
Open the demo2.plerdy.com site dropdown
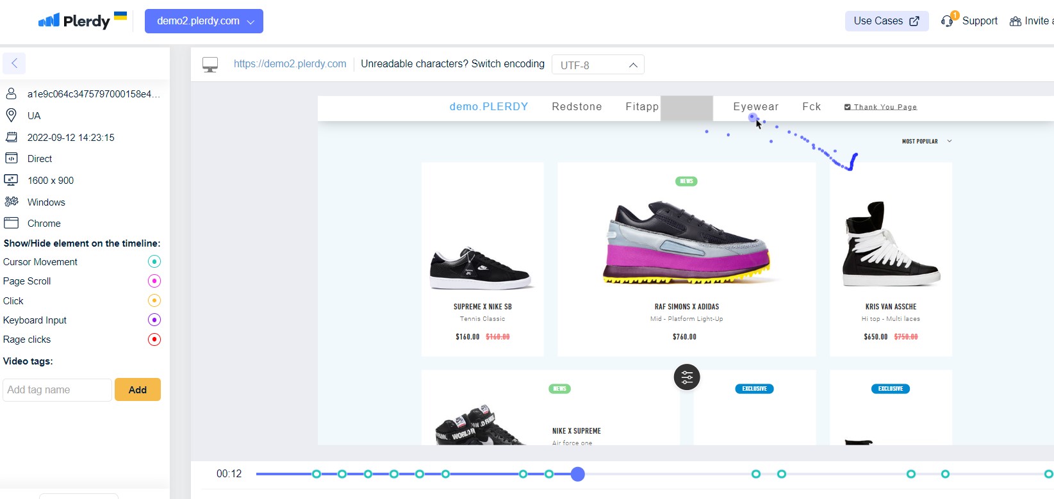204,21
